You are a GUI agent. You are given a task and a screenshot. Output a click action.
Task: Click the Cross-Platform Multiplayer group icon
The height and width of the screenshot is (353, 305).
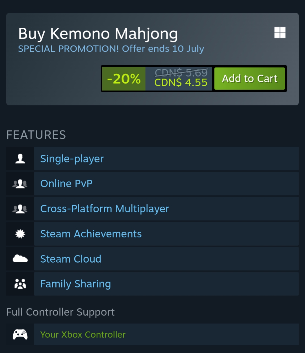(20, 209)
